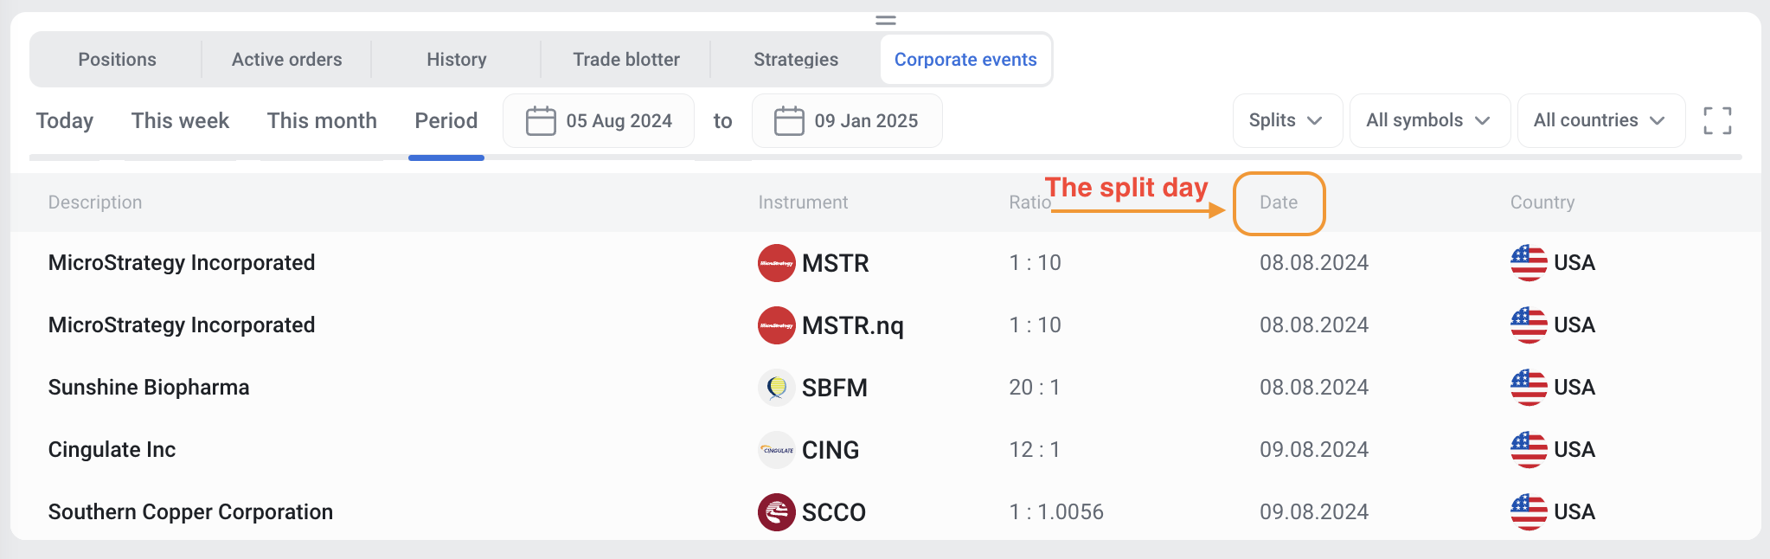Click the 09 Jan 2025 date field

(847, 120)
